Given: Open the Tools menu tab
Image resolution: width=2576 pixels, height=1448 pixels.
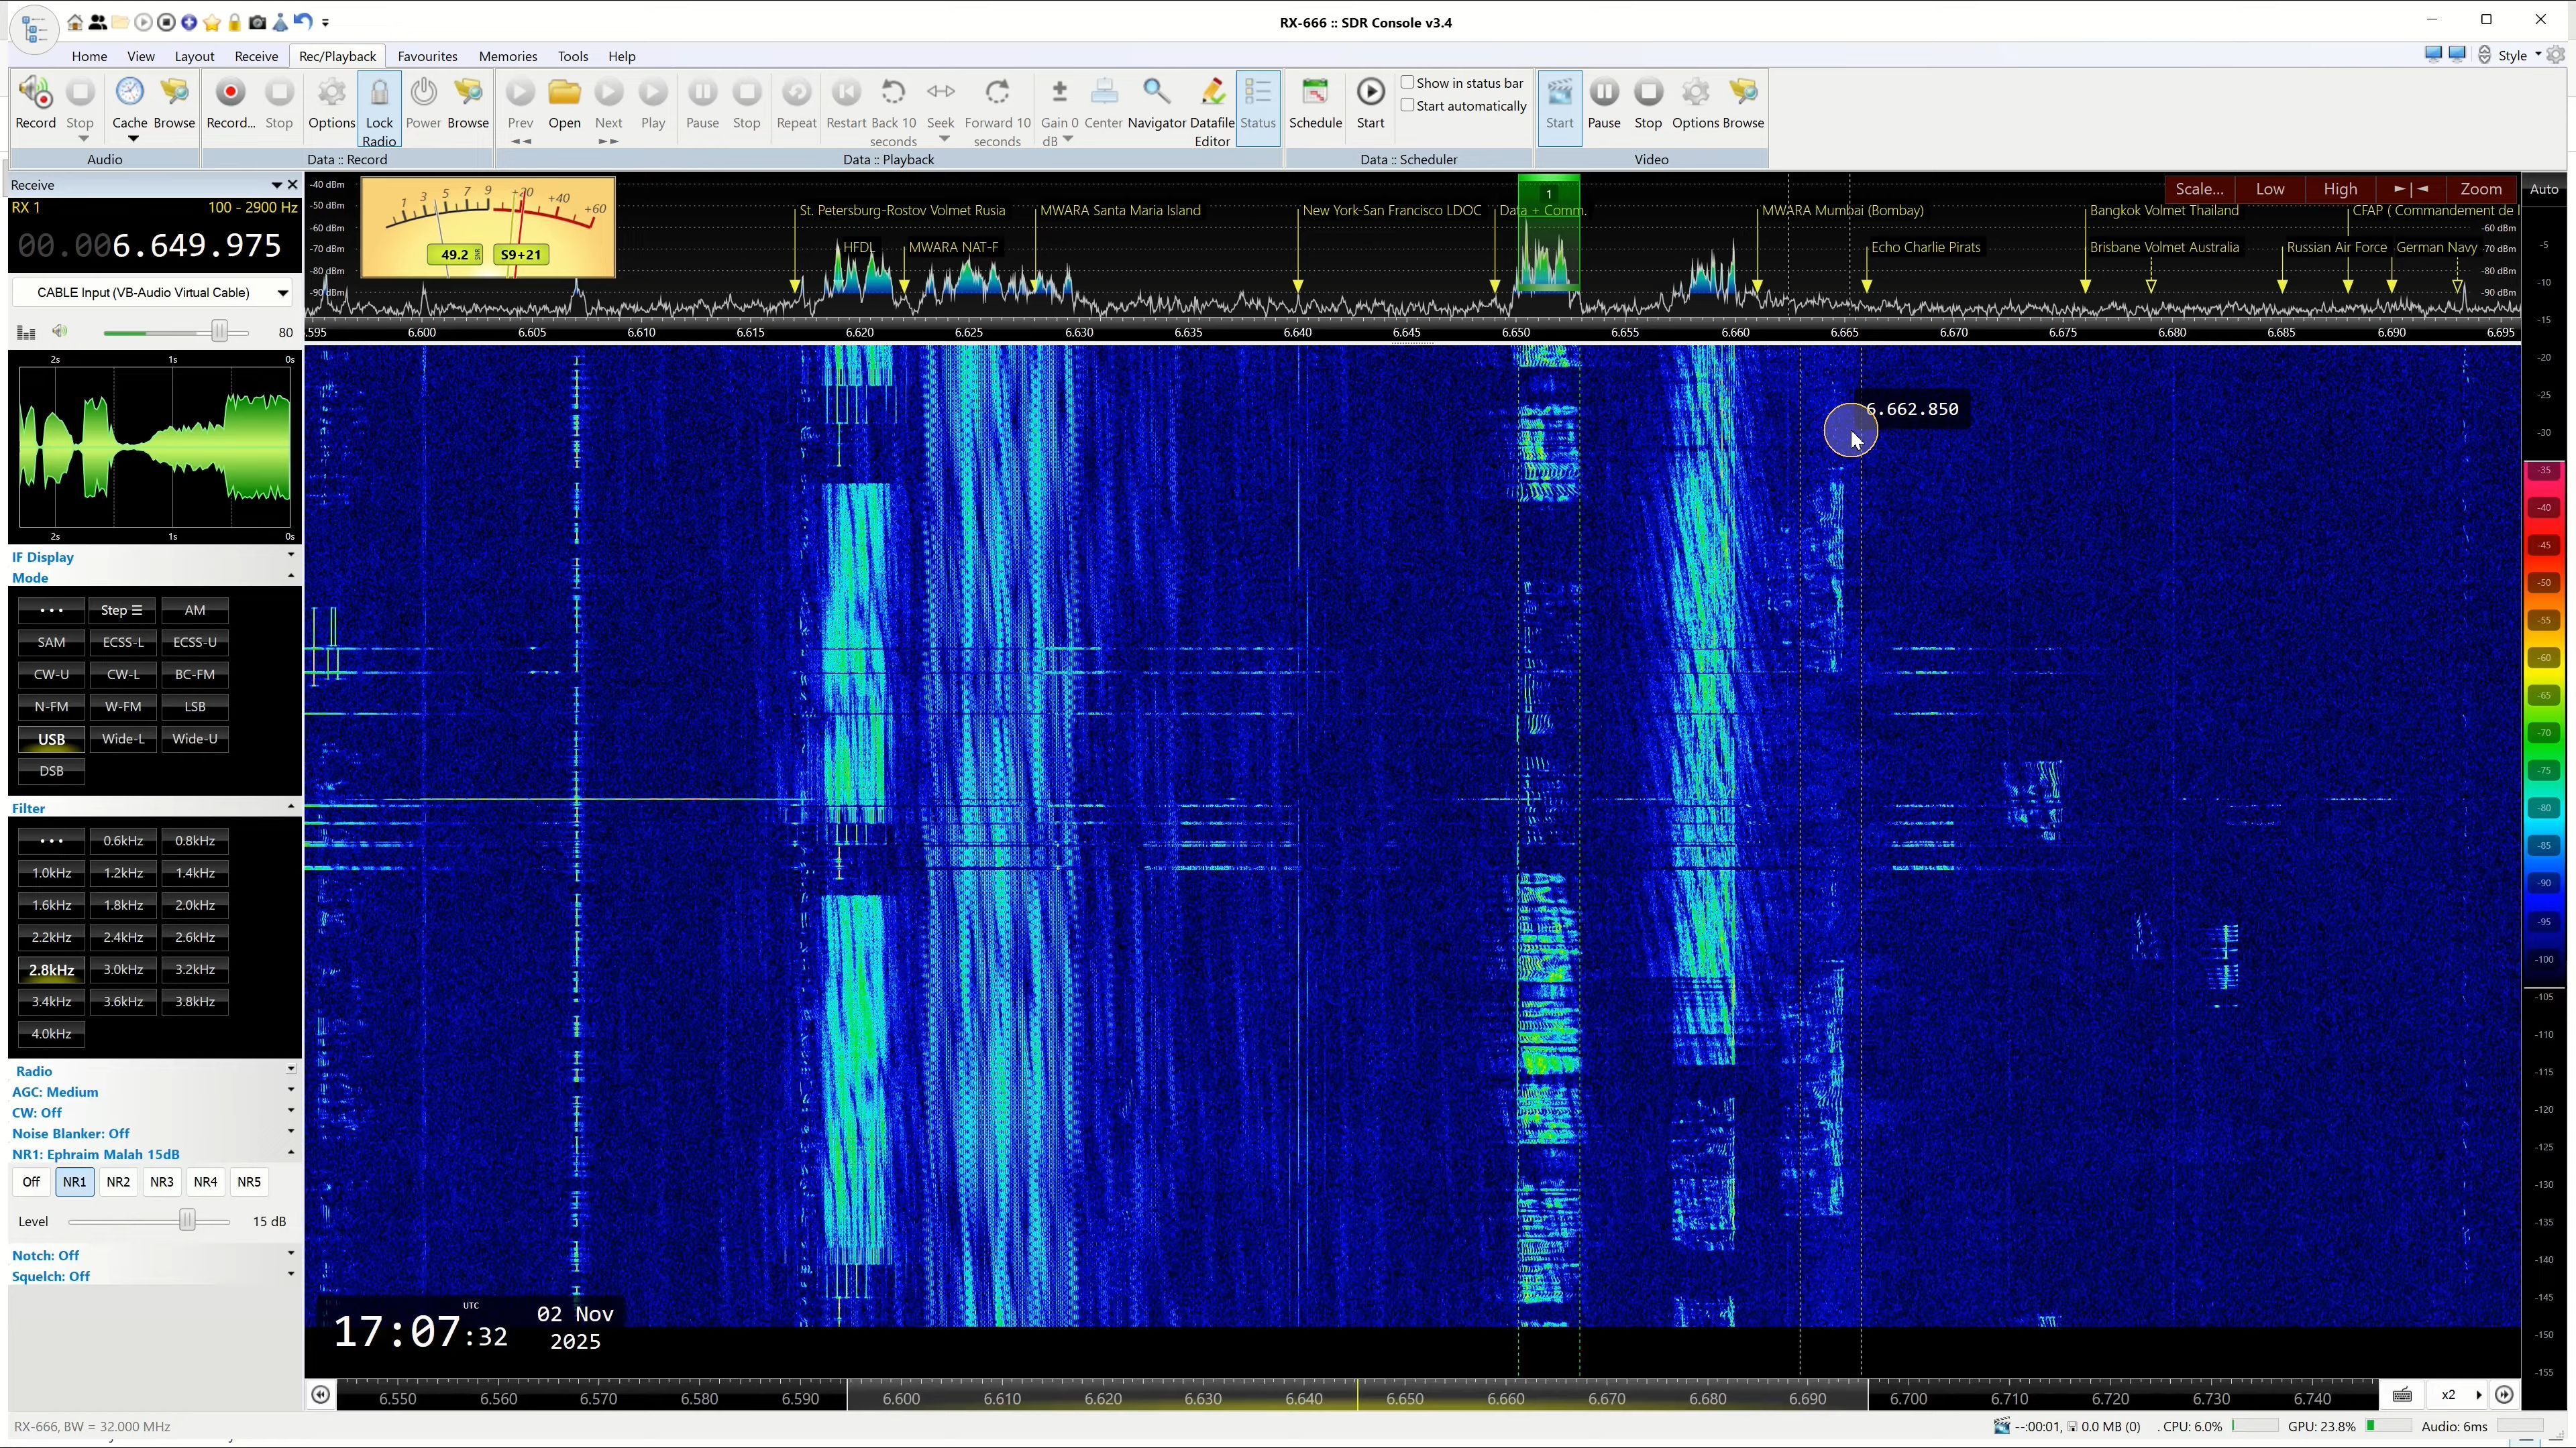Looking at the screenshot, I should (x=572, y=56).
